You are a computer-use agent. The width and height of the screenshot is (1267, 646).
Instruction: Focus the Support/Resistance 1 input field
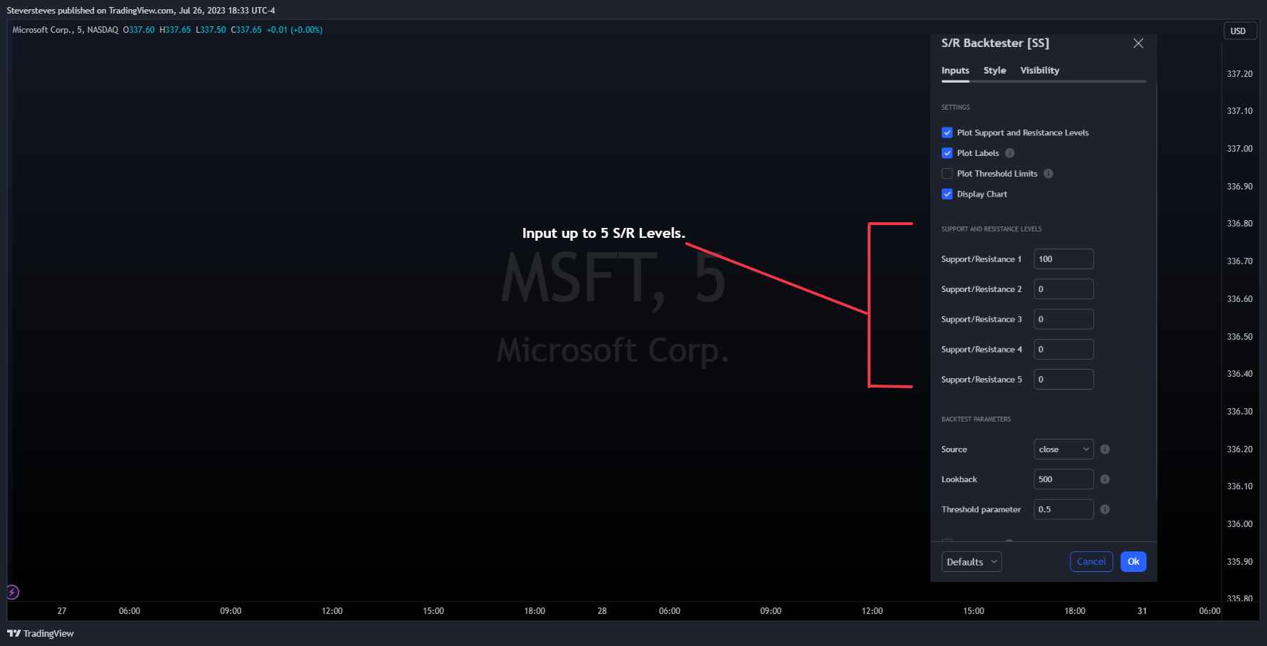coord(1063,259)
